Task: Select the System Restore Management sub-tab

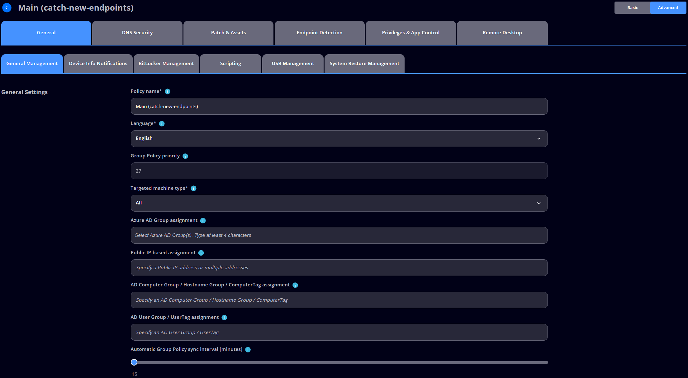Action: pos(364,64)
